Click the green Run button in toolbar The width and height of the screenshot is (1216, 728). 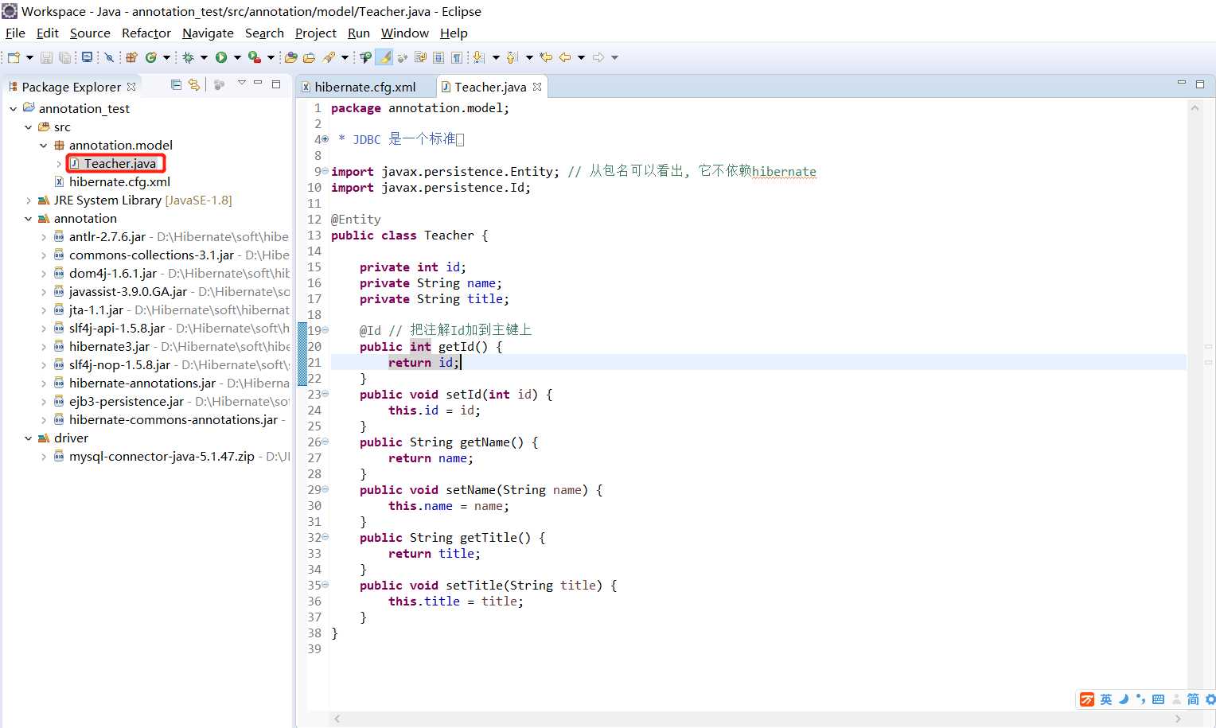[x=221, y=57]
